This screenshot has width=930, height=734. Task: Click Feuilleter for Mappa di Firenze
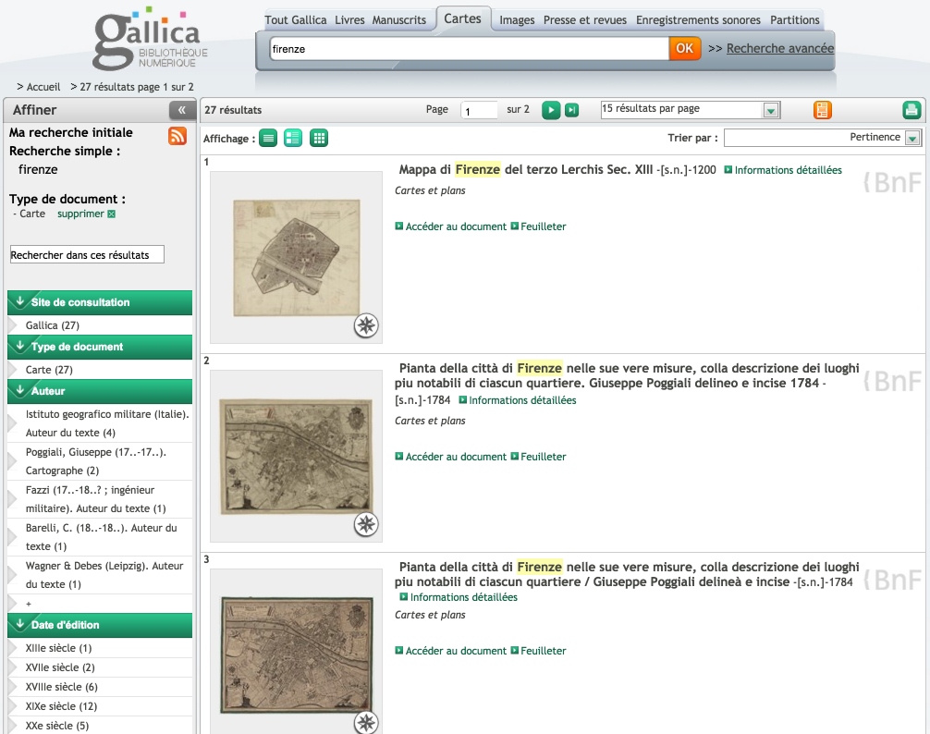pyautogui.click(x=539, y=226)
